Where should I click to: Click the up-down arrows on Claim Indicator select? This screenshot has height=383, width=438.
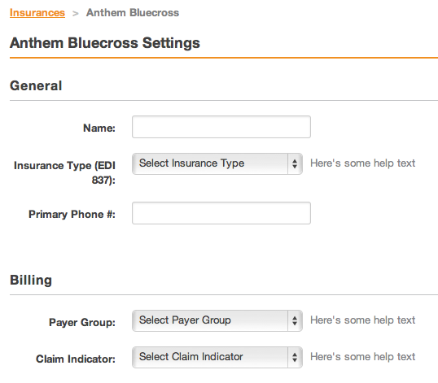pyautogui.click(x=295, y=357)
